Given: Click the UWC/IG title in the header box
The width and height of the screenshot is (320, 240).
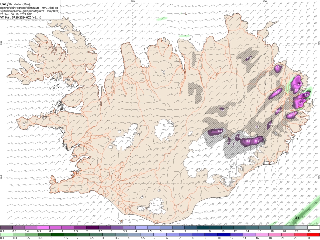Looking at the screenshot, I should coord(6,4).
